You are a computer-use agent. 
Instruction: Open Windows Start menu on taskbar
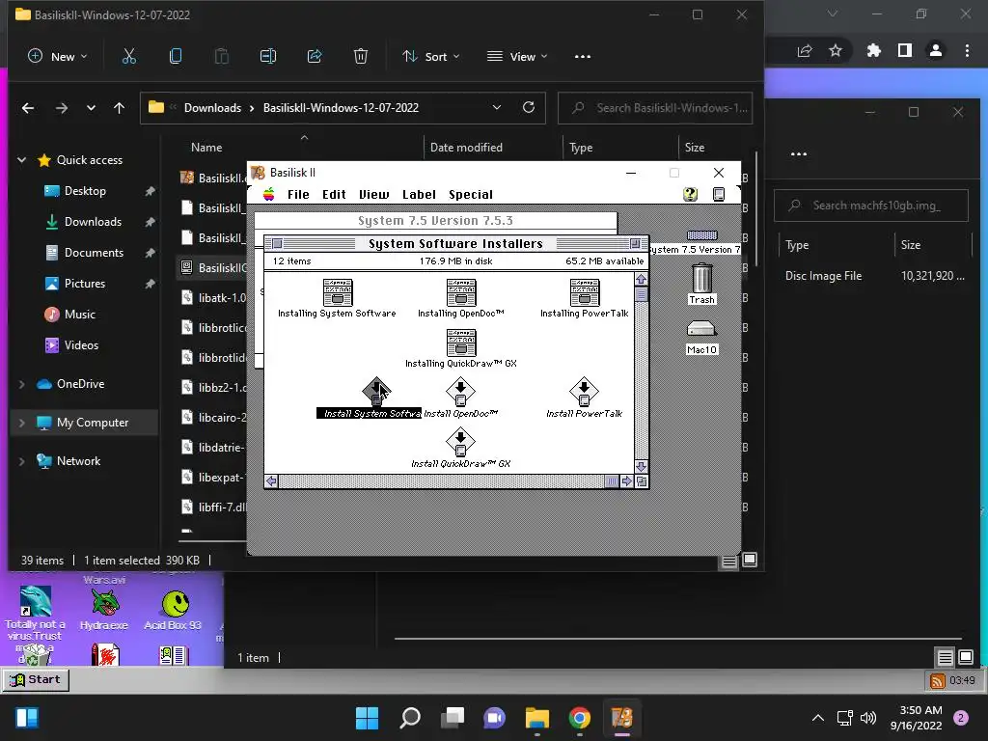coord(368,718)
